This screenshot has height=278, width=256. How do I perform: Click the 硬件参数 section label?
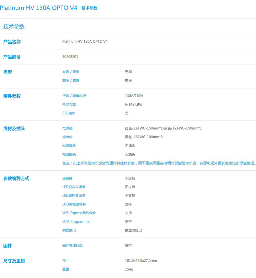click(x=12, y=96)
